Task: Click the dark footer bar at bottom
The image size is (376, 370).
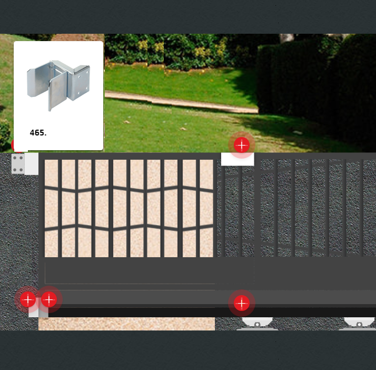Action: pos(188,350)
